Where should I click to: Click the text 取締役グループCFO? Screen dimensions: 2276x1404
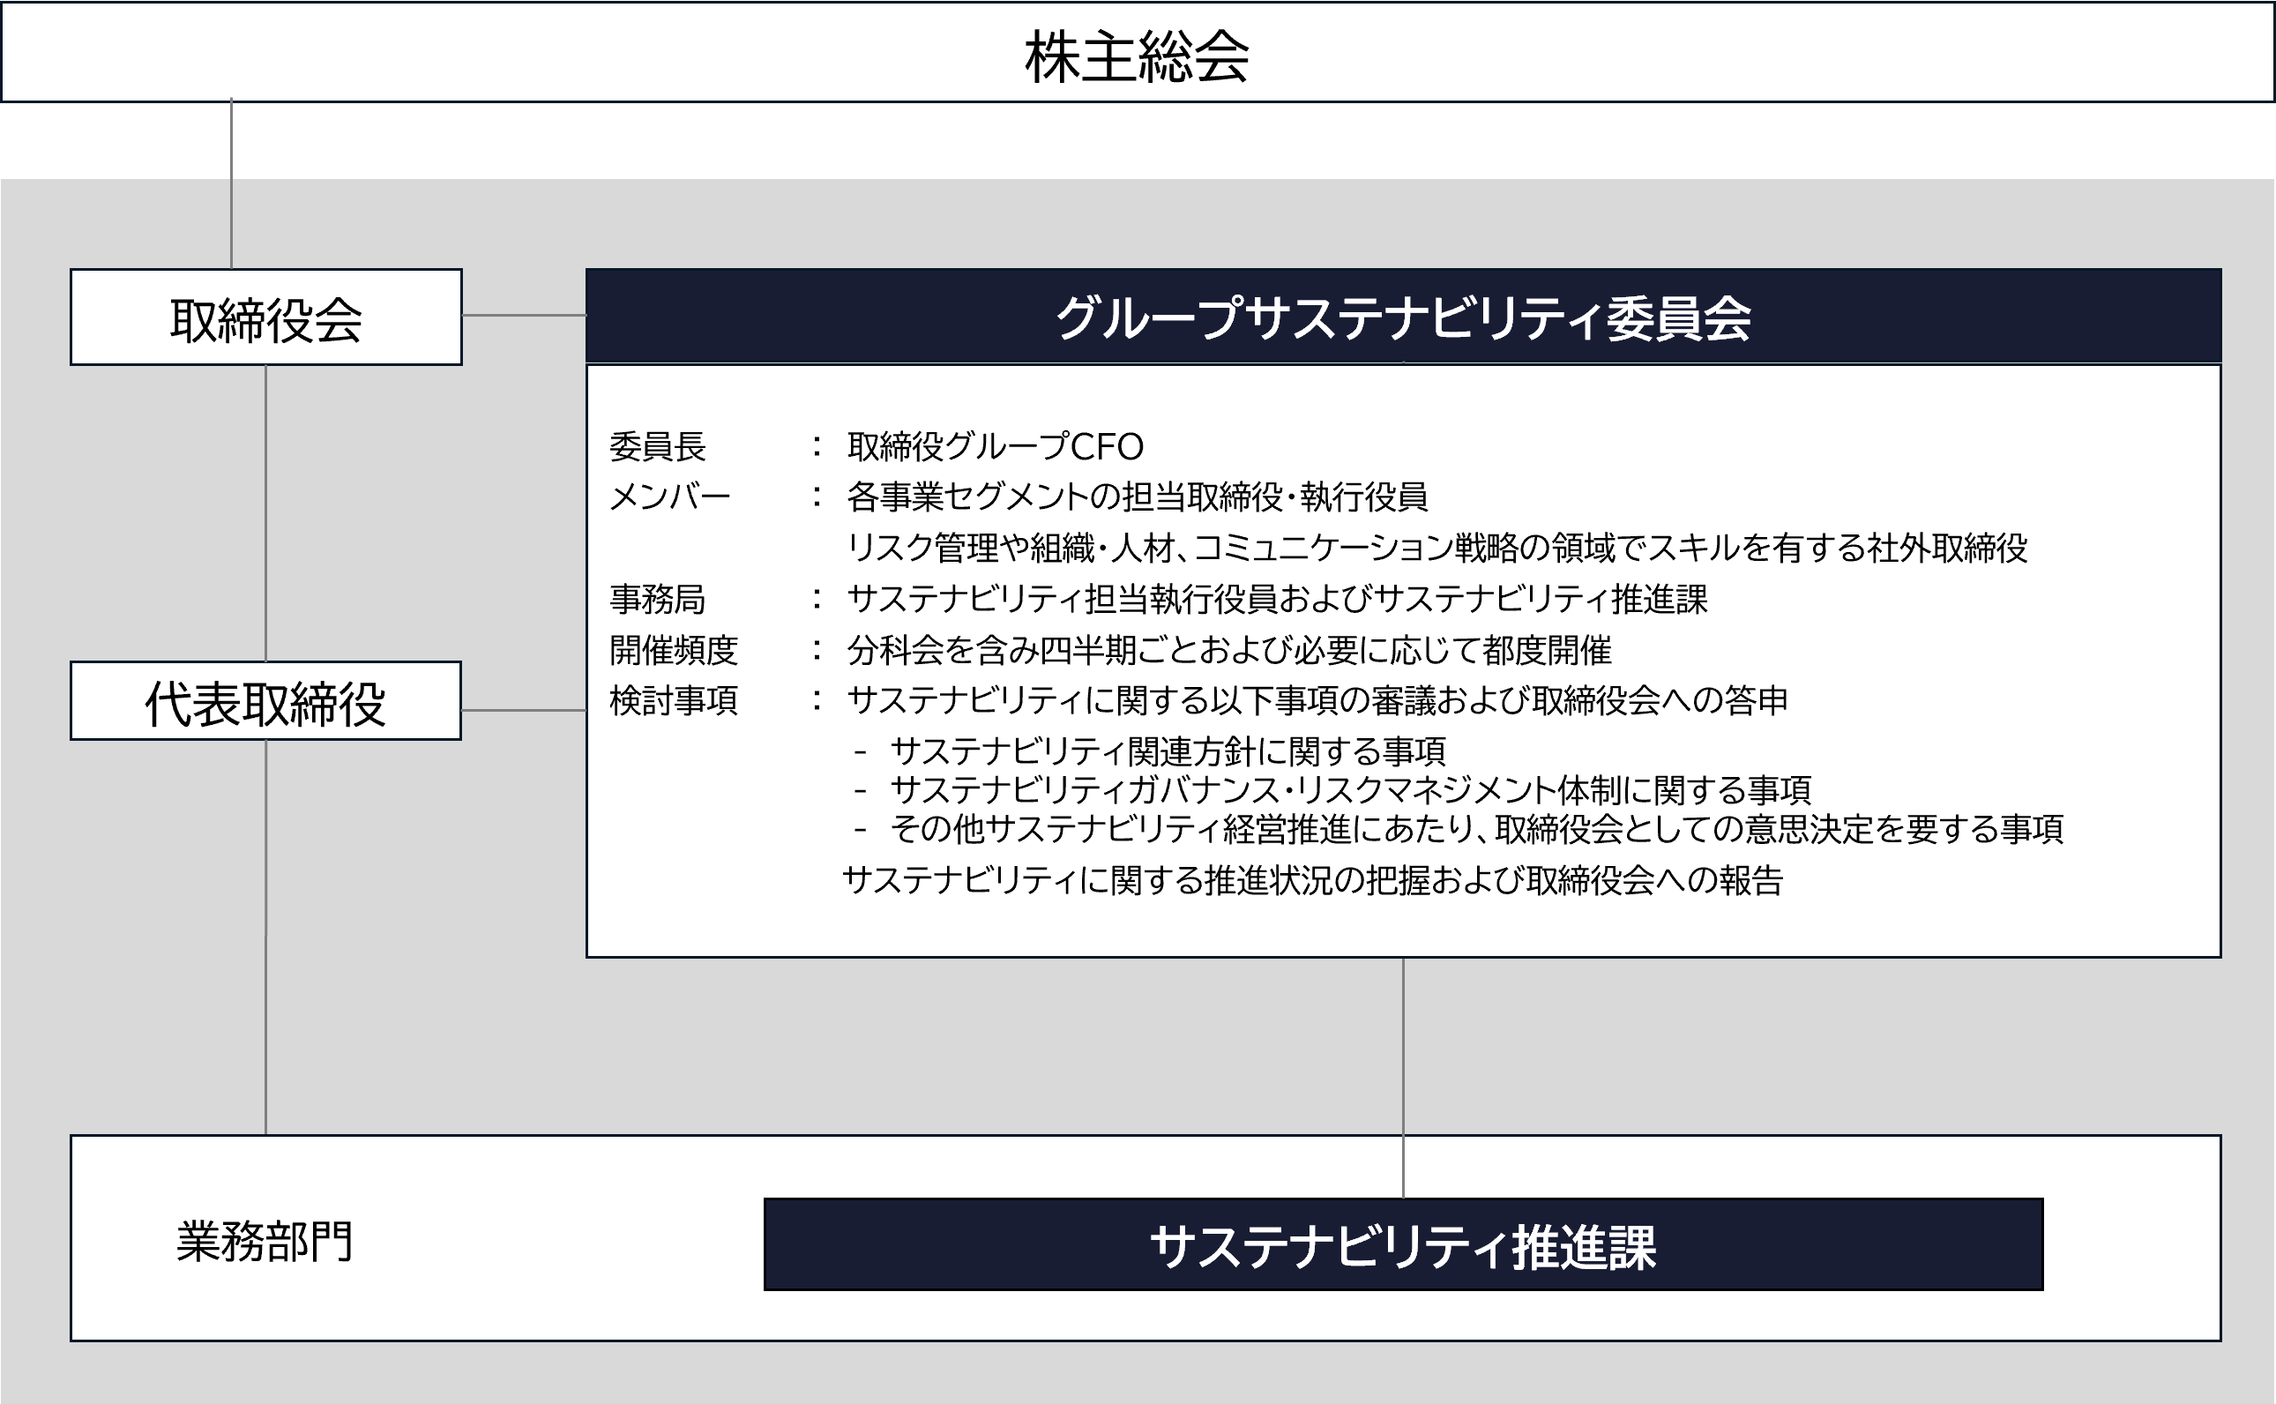click(x=995, y=446)
